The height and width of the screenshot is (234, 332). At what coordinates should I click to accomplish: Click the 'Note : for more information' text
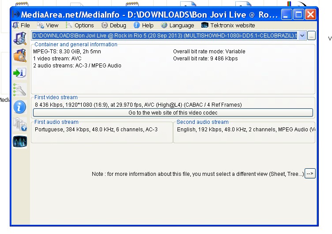click(x=198, y=174)
